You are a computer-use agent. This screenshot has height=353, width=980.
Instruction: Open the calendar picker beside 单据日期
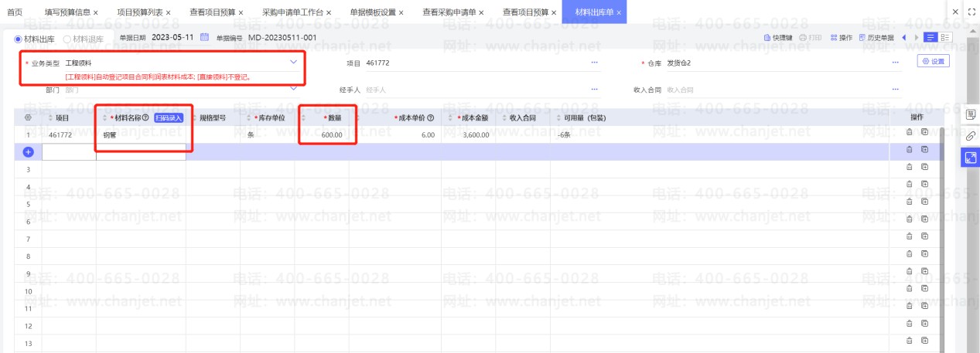tap(204, 37)
